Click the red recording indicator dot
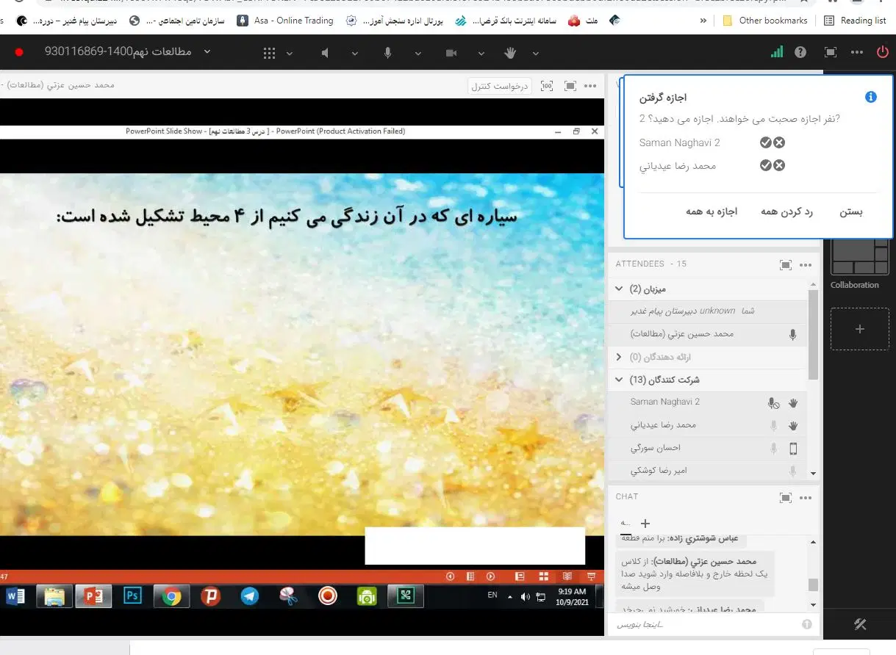Screen dimensions: 896x655 tap(19, 52)
